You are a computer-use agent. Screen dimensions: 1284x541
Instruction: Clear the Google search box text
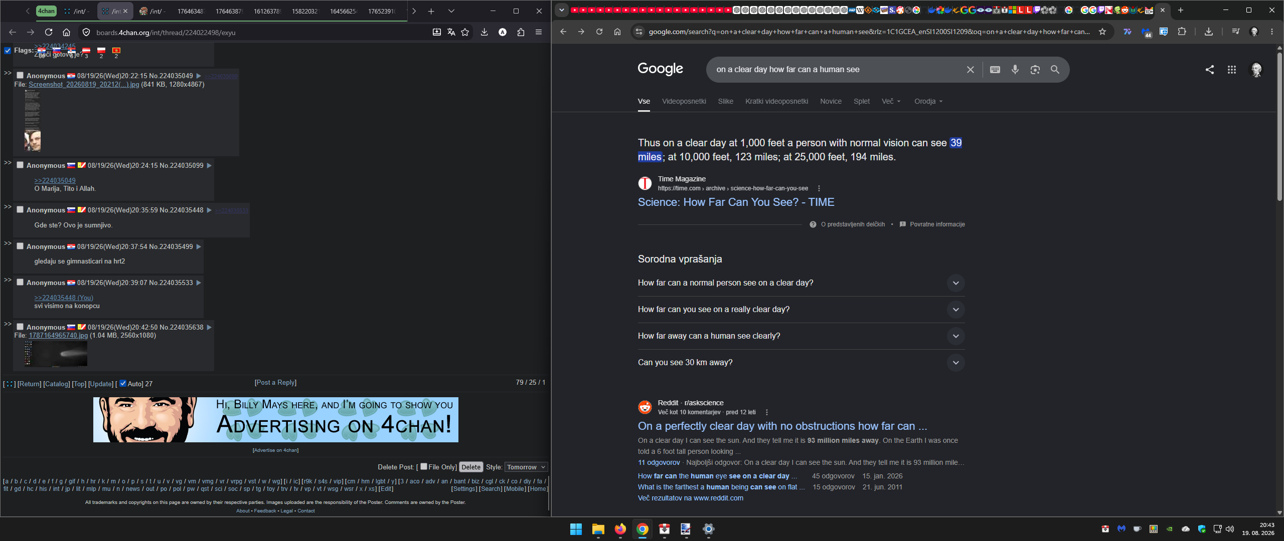tap(971, 70)
